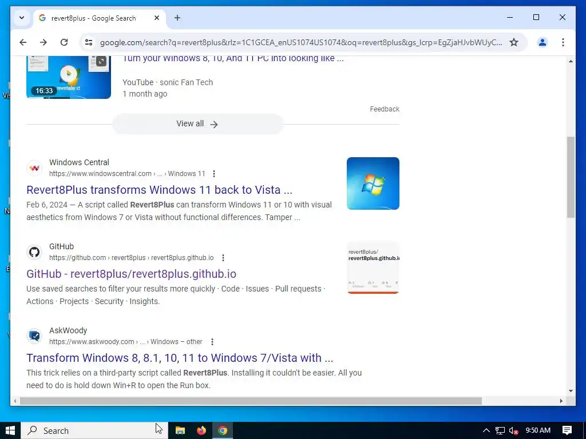
Task: Close the revert8plus Google Search tab
Action: tap(157, 18)
